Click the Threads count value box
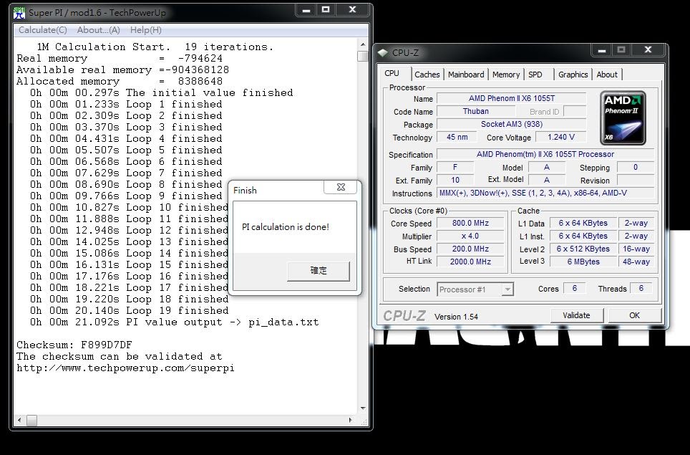 (x=641, y=289)
